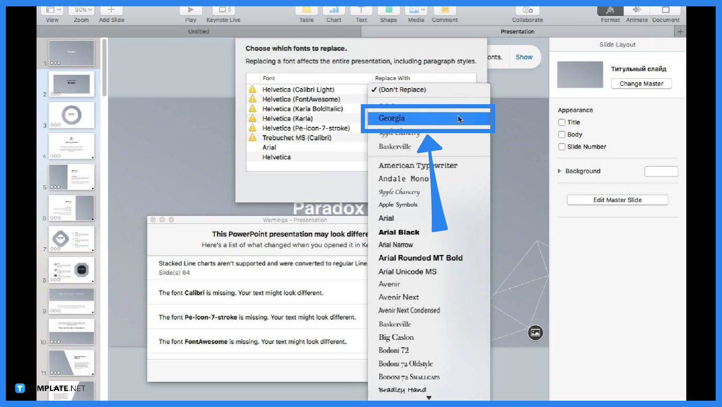Screen dimensions: 722x407
Task: Open the Format inspector
Action: [610, 12]
